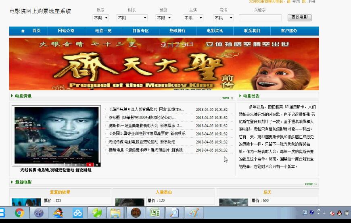Open 网站介绍 navigation item
This screenshot has height=223, width=351.
[x=66, y=31]
